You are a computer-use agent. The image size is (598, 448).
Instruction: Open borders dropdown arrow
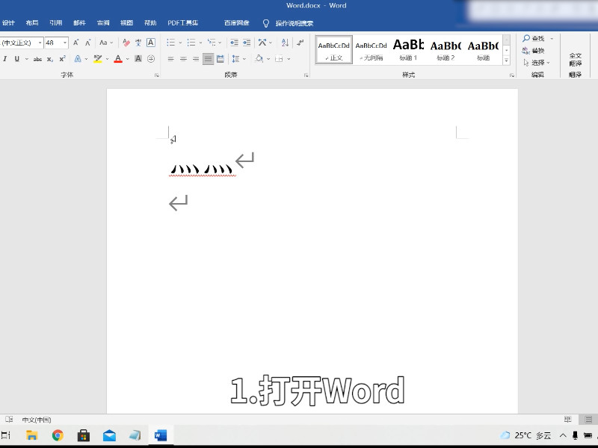(289, 59)
